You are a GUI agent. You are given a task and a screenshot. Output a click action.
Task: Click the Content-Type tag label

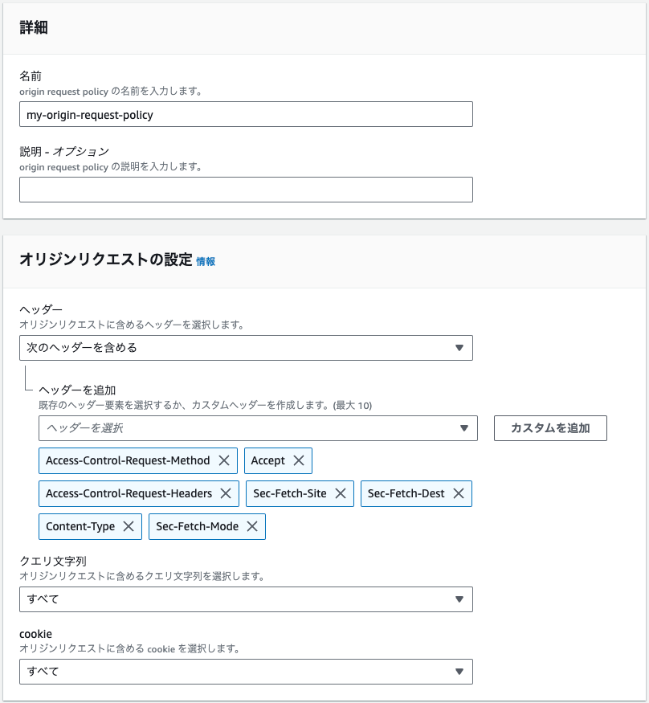[x=80, y=526]
